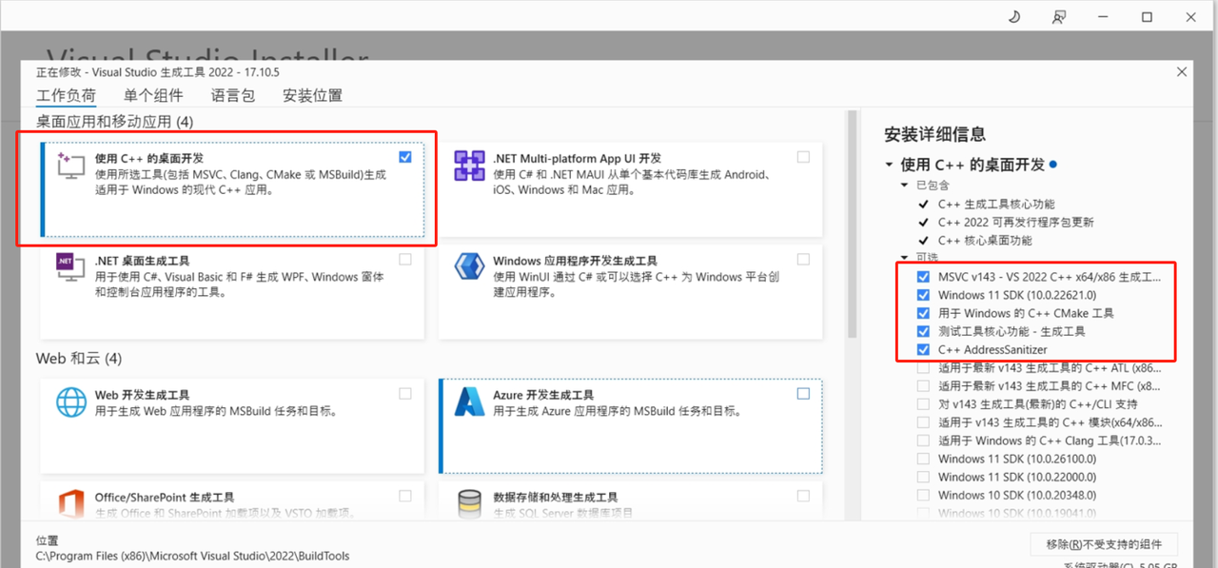Check the Azure 开发生成工具 checkbox
Image resolution: width=1218 pixels, height=568 pixels.
point(804,393)
